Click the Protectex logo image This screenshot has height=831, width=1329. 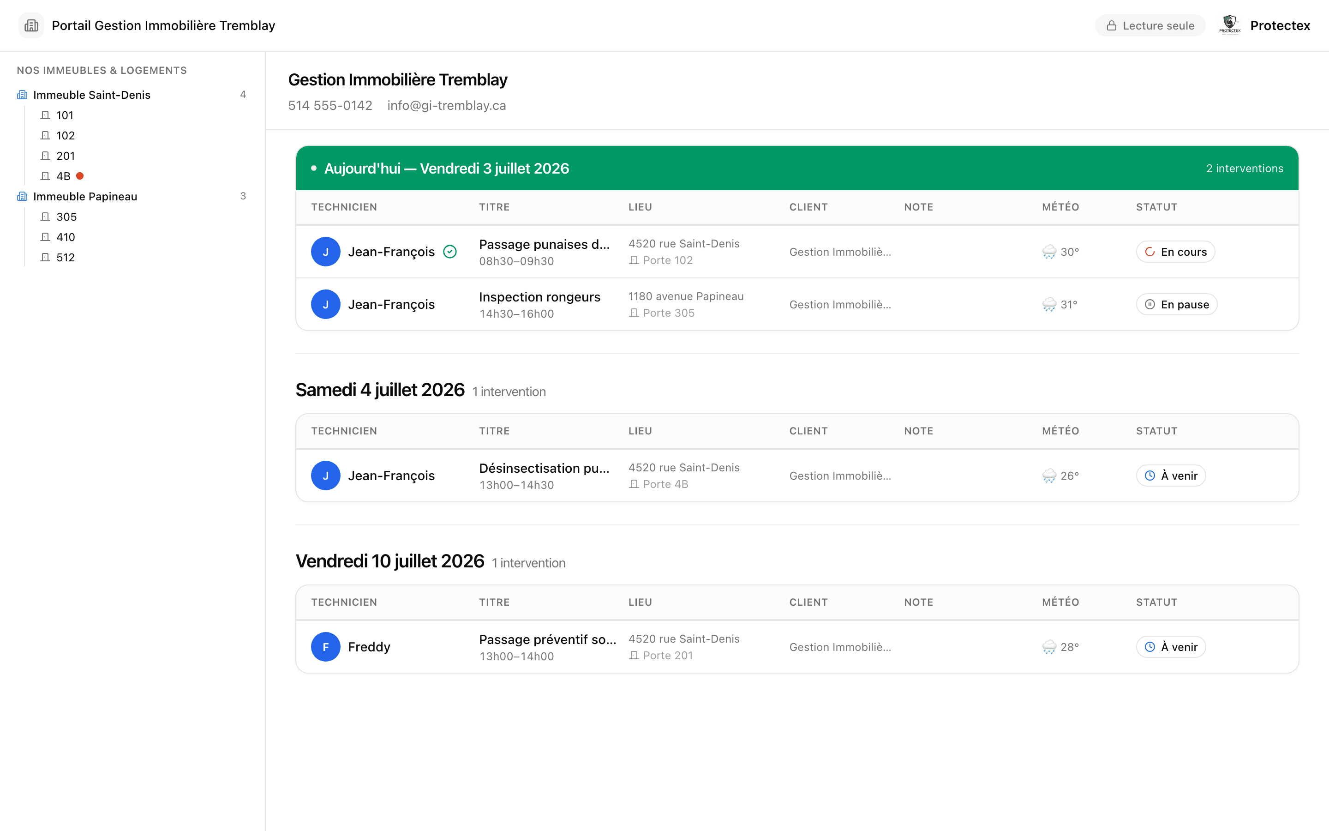point(1230,25)
